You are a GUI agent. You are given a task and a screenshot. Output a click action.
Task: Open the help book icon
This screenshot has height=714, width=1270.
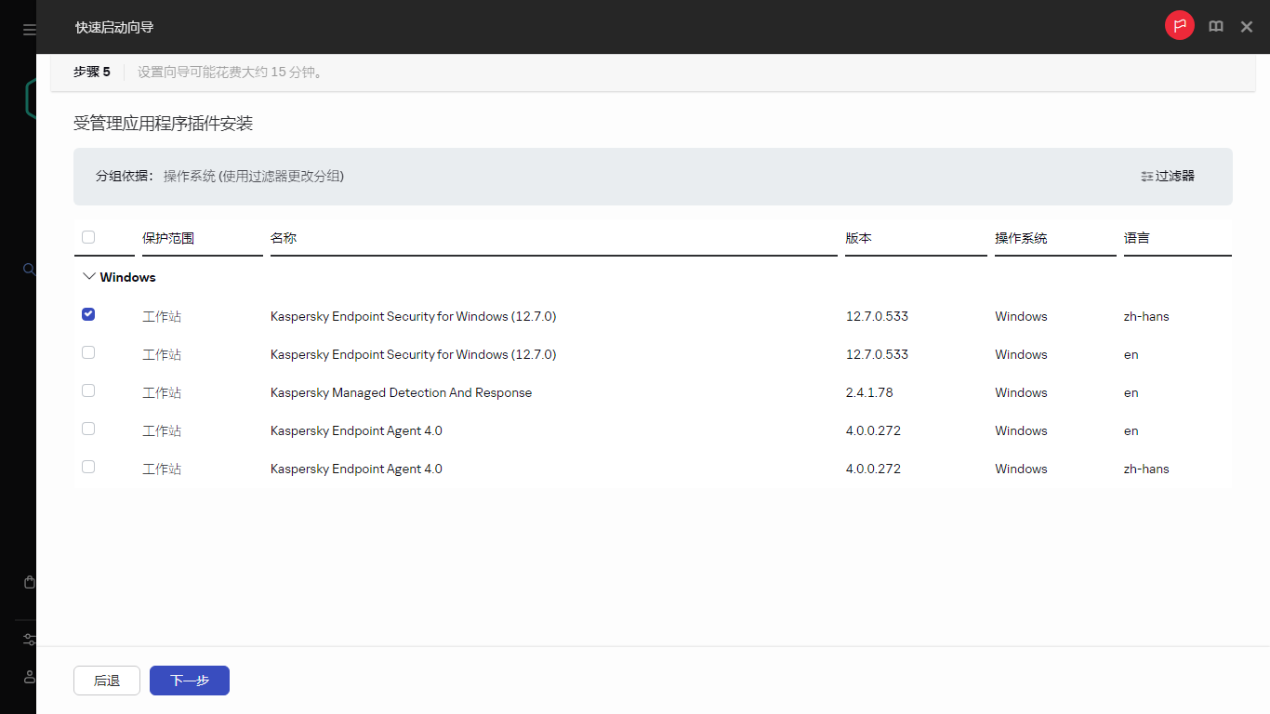pos(1215,27)
